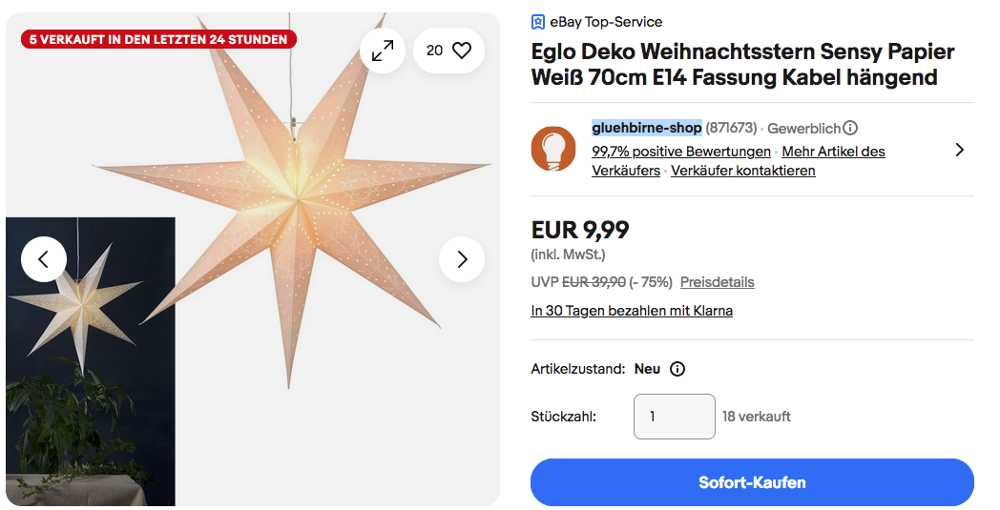Expand product image to fullscreen
The image size is (1000, 510).
point(383,51)
